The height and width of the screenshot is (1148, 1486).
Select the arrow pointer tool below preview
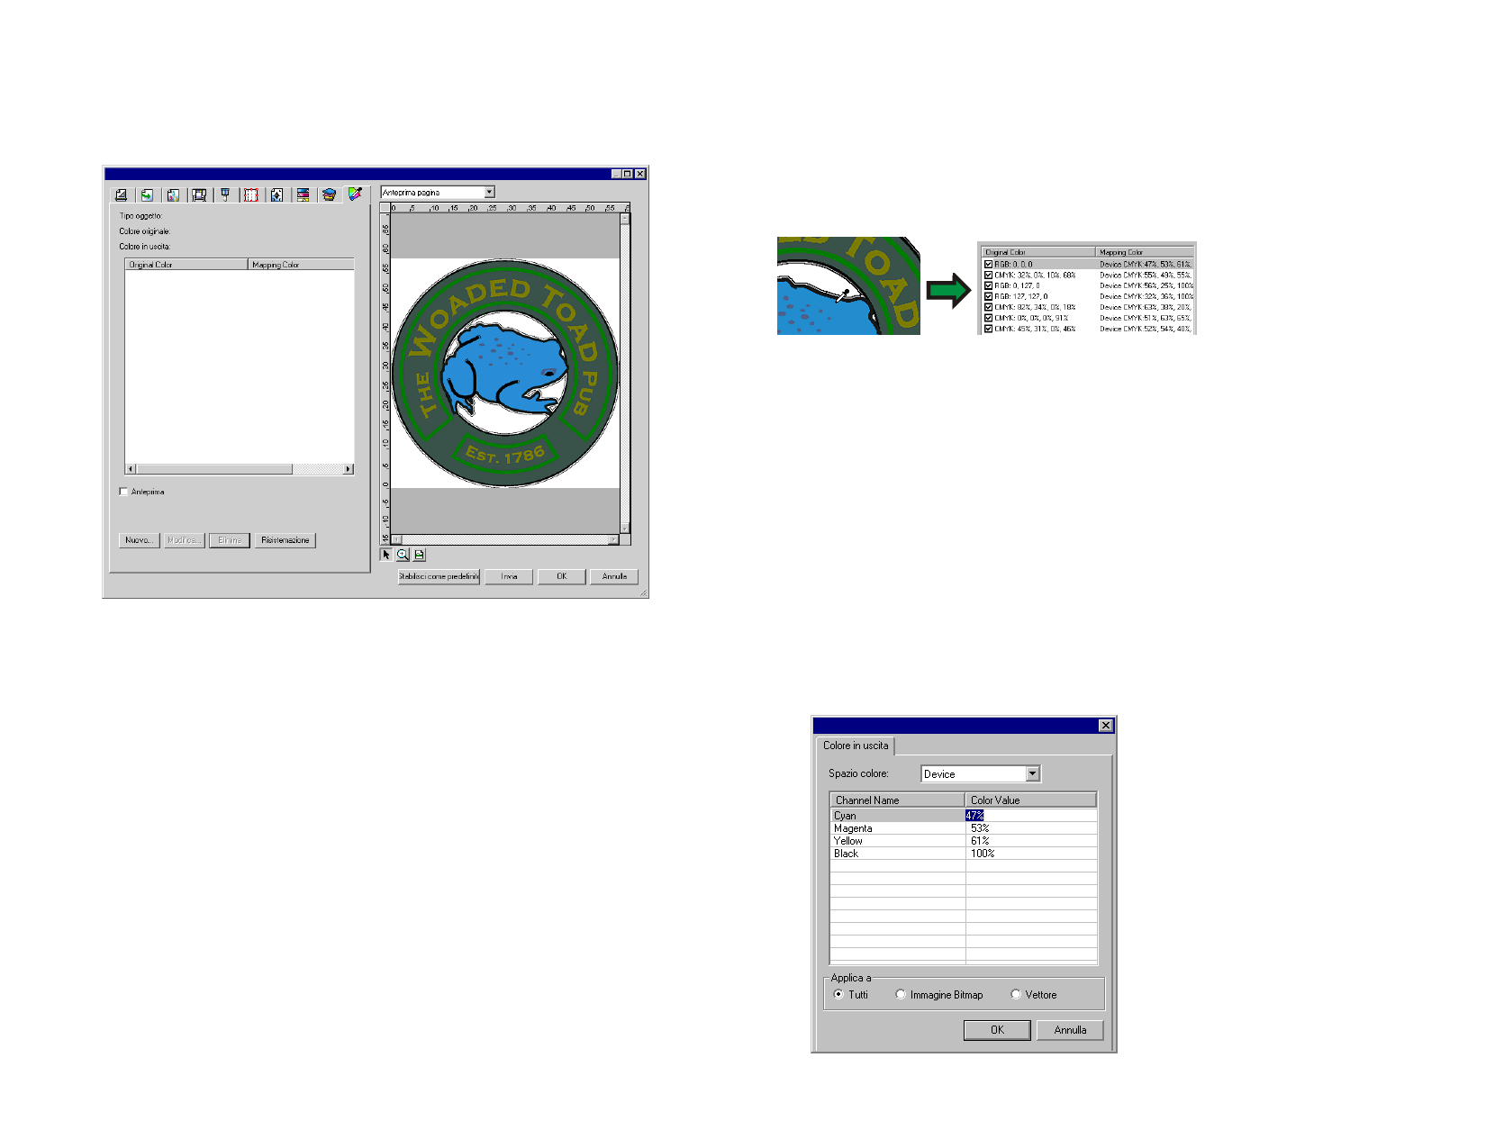[x=386, y=555]
